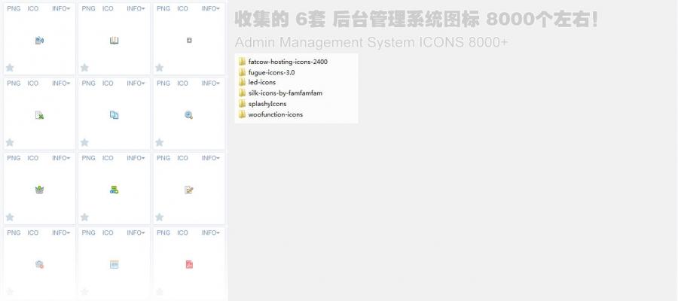Expand INFO menu on green X document card
Viewport: 678px width, 301px height.
click(x=61, y=84)
